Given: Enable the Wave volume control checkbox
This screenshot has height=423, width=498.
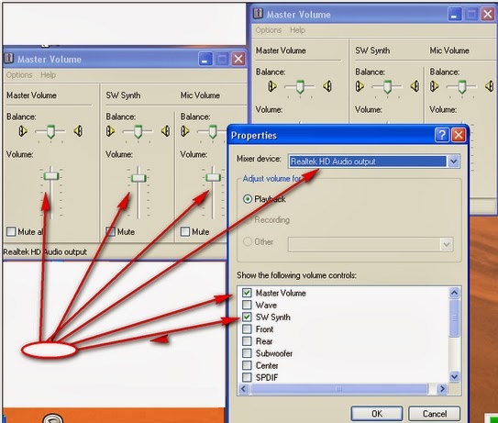Looking at the screenshot, I should pyautogui.click(x=247, y=306).
